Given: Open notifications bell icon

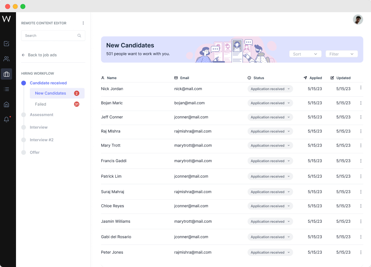Looking at the screenshot, I should pos(6,119).
